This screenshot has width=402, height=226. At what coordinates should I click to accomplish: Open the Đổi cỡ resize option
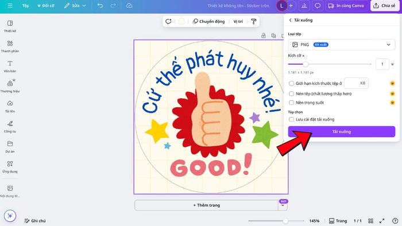click(x=46, y=5)
